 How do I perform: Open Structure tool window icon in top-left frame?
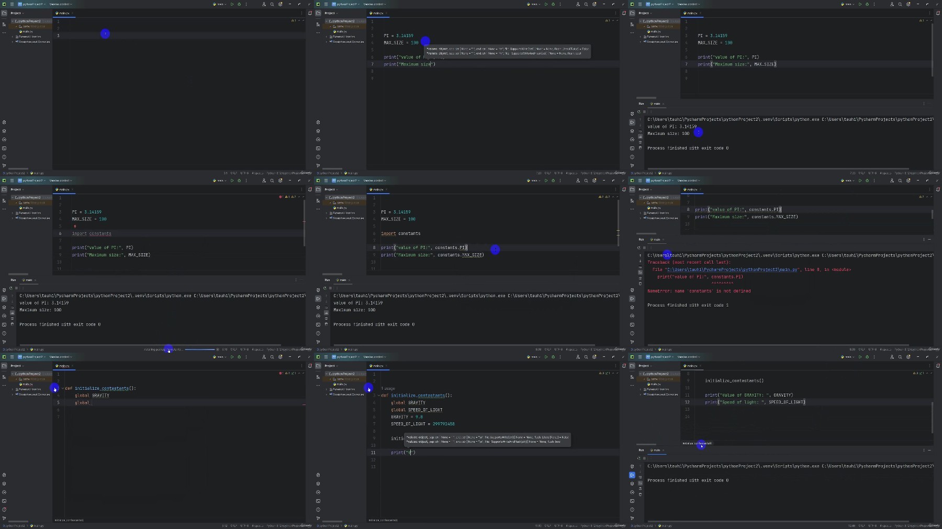click(4, 25)
